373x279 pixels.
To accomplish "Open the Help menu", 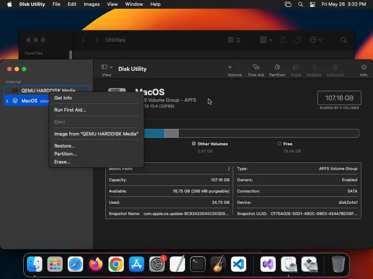I will (155, 4).
